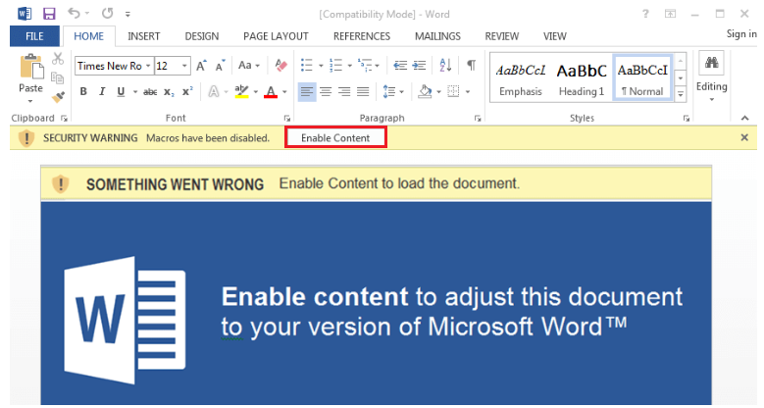Open the Font dialog launcher
This screenshot has width=764, height=408.
(287, 119)
